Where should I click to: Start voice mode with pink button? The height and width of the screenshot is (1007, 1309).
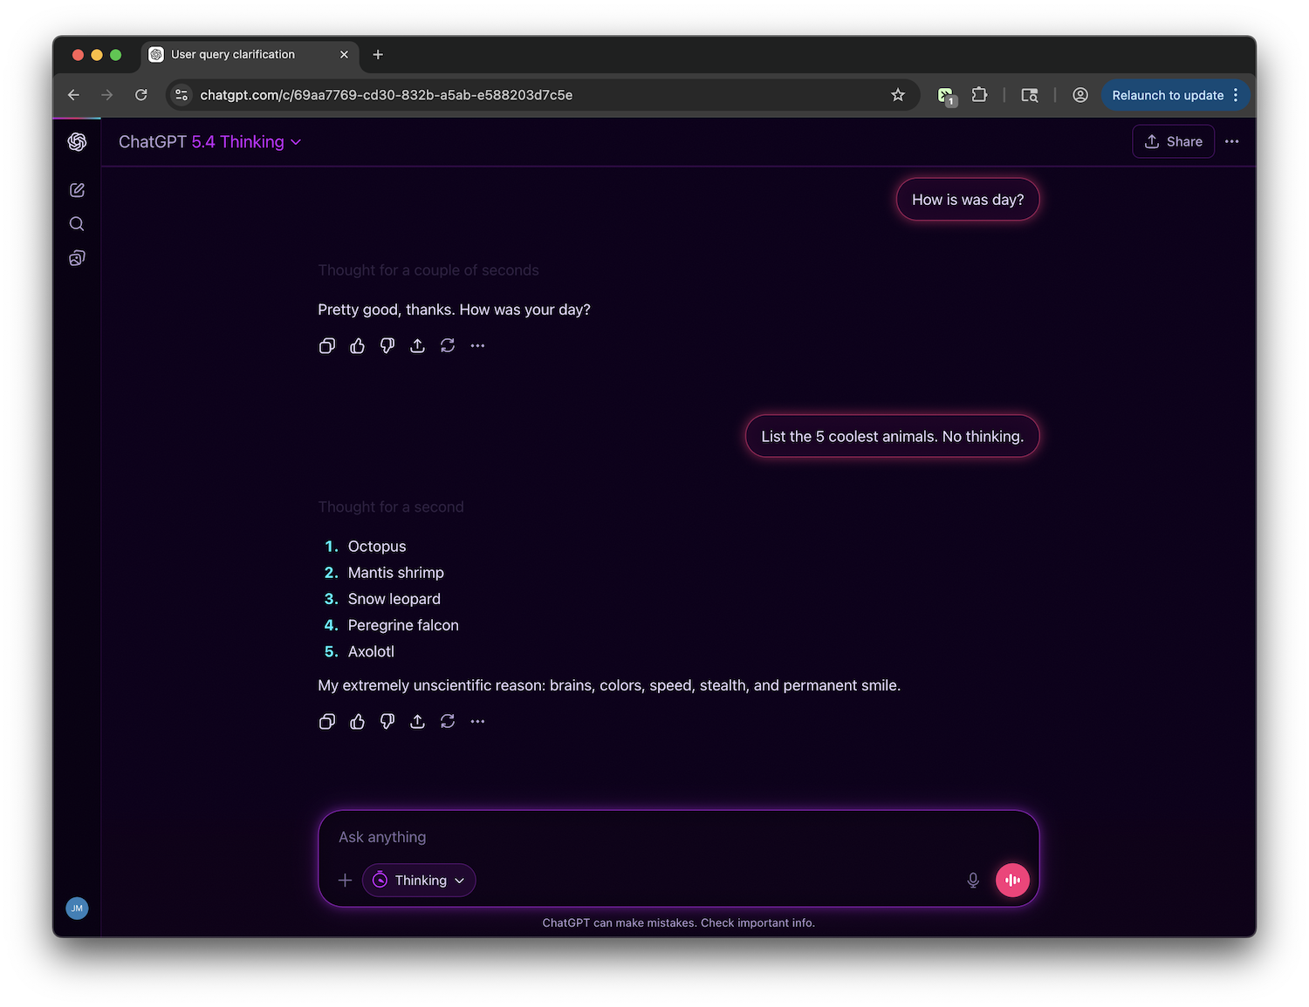1012,881
